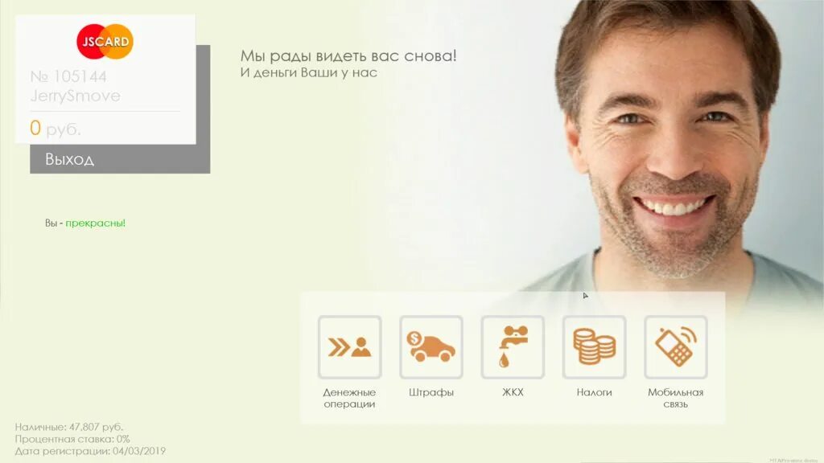This screenshot has height=463, width=824.
Task: Click the ЖКХ text label
Action: (513, 392)
